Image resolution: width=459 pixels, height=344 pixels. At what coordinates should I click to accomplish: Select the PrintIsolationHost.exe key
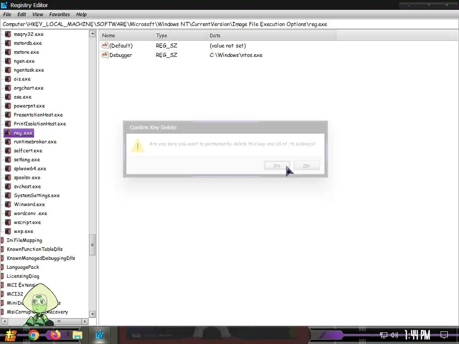pos(39,124)
